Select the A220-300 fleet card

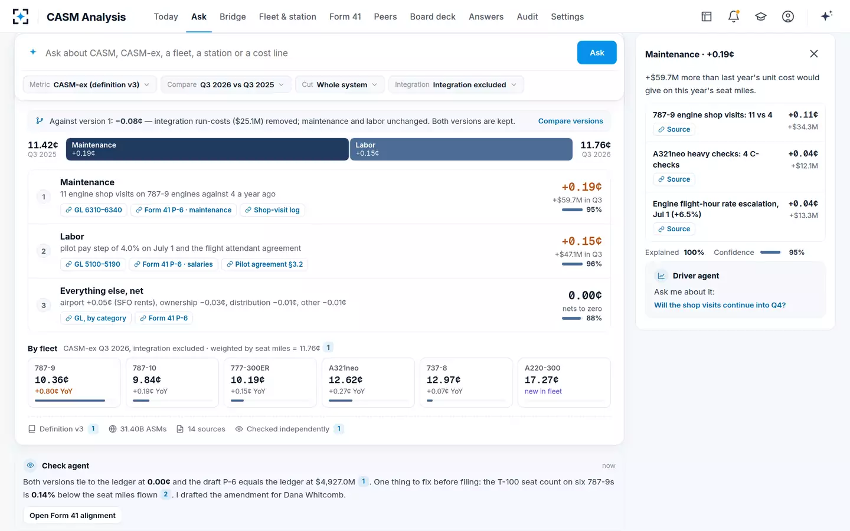(x=564, y=382)
